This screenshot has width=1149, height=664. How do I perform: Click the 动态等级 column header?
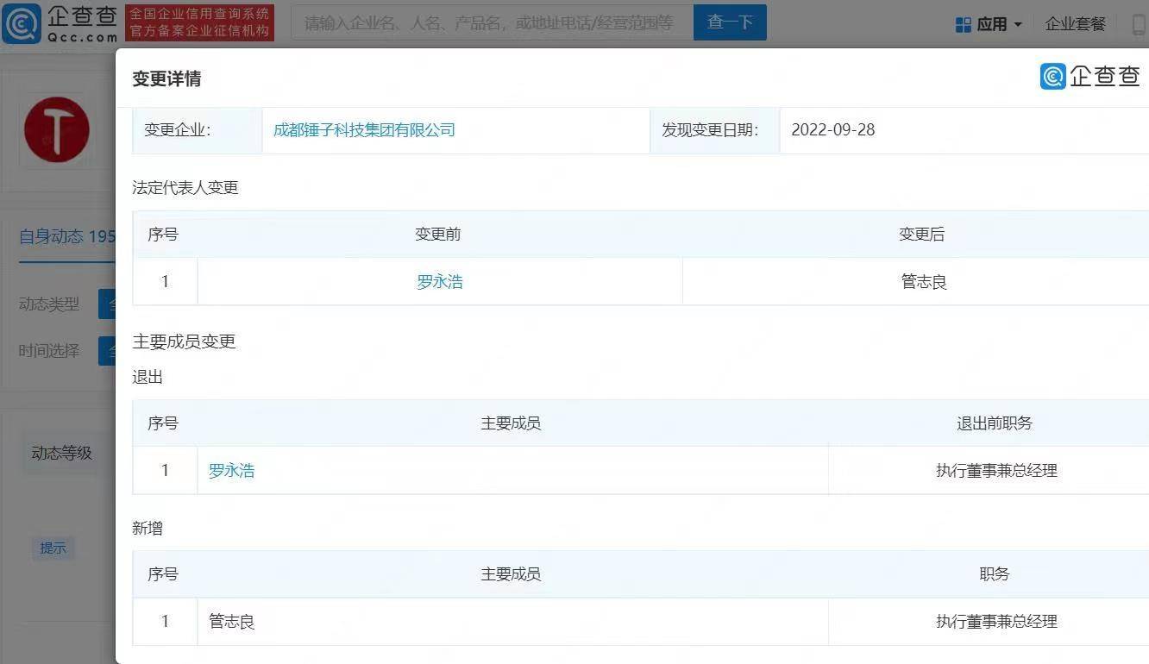point(61,454)
